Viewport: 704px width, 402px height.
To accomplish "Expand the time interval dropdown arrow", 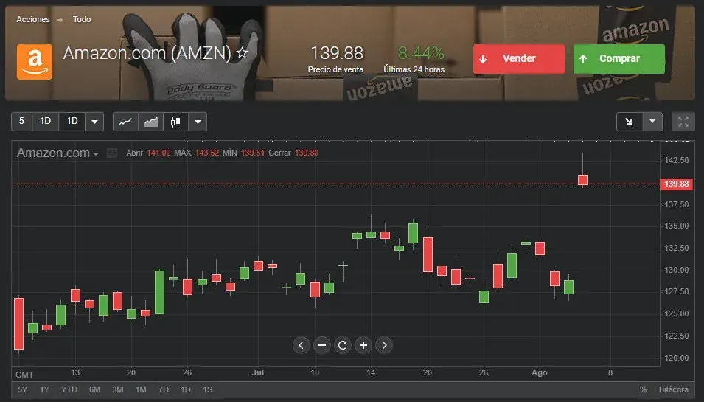I will click(x=94, y=121).
